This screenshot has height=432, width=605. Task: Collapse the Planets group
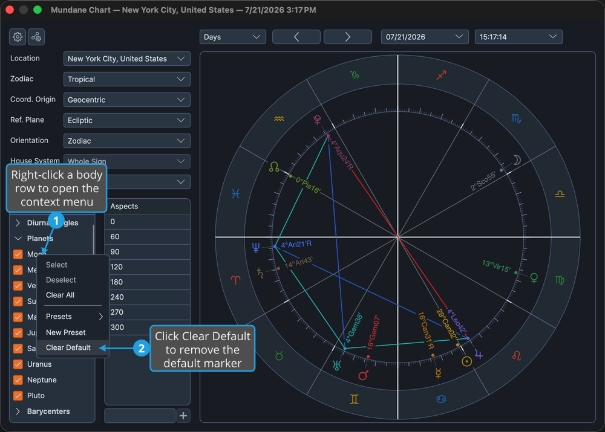[x=18, y=239]
